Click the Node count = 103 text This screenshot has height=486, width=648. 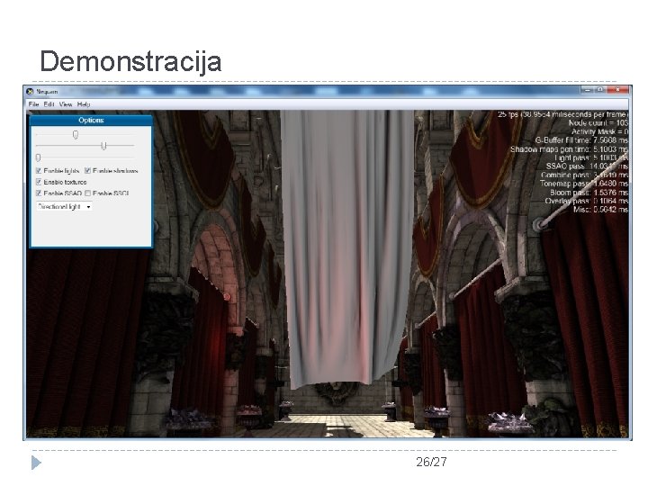(598, 122)
